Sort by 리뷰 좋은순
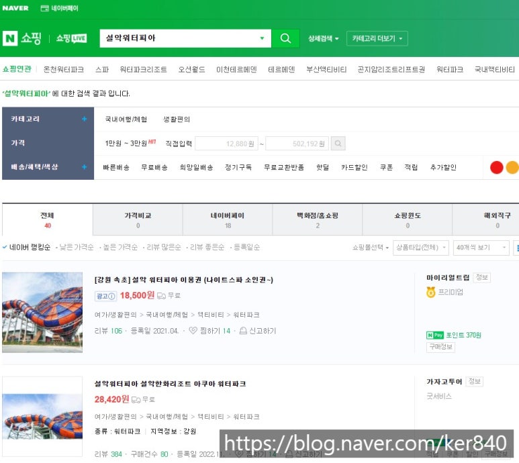This screenshot has width=519, height=463. [x=207, y=248]
